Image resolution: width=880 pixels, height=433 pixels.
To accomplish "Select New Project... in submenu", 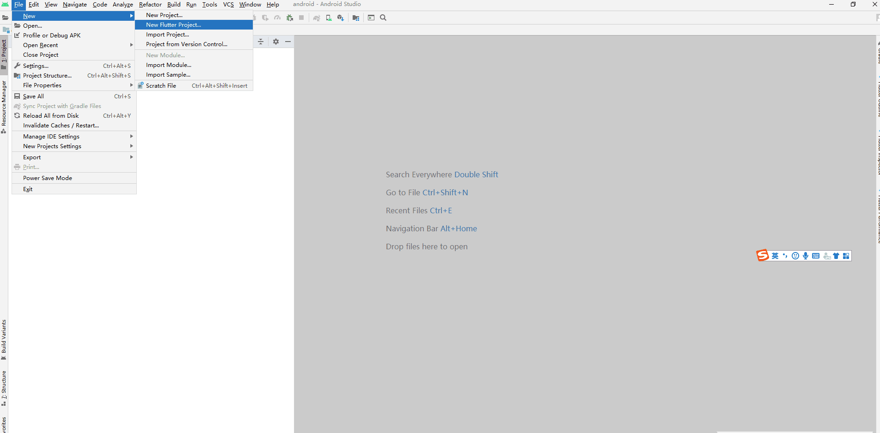I will 194,15.
